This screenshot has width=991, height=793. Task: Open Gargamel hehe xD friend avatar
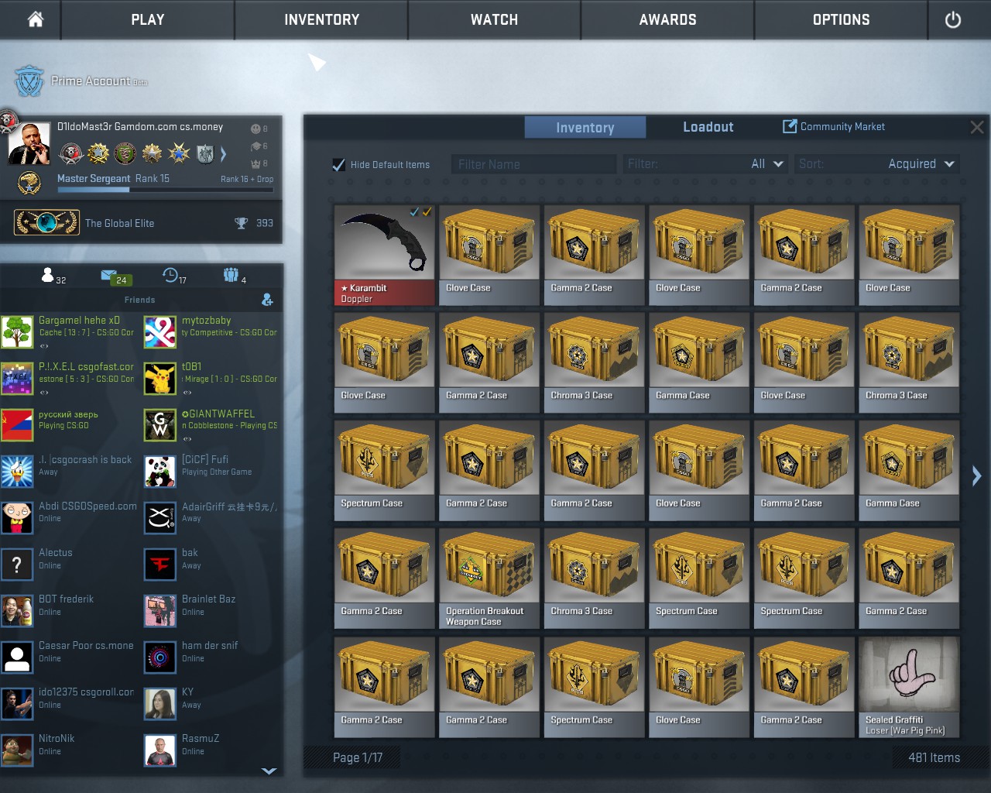pos(17,331)
